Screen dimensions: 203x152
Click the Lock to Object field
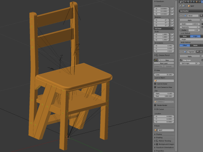(164, 81)
